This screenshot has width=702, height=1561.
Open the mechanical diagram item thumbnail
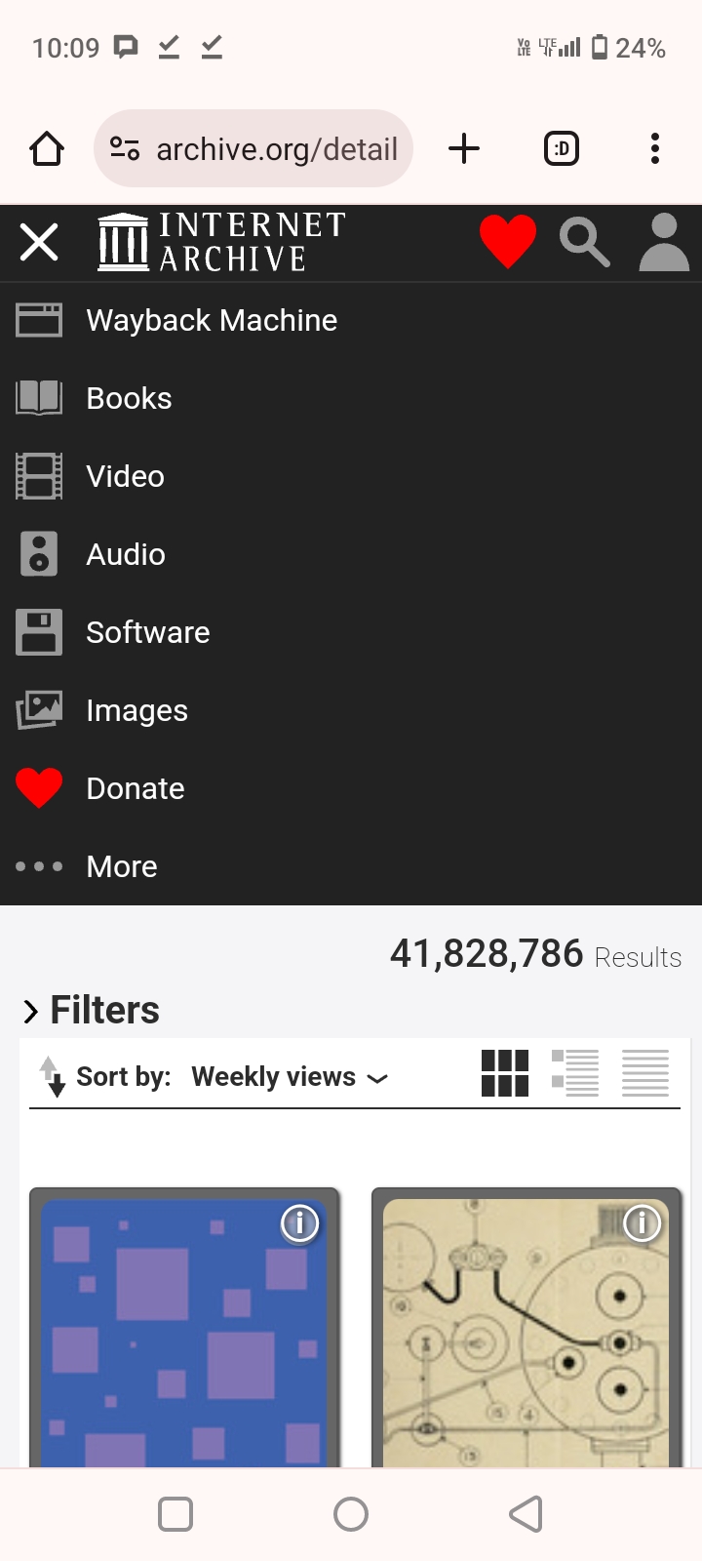pos(526,1337)
